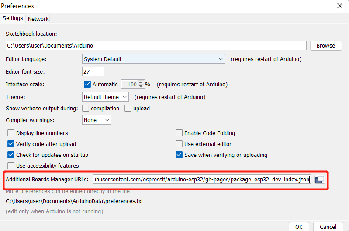Toggle Automatic interface scale checkbox
The image size is (349, 231).
click(87, 84)
